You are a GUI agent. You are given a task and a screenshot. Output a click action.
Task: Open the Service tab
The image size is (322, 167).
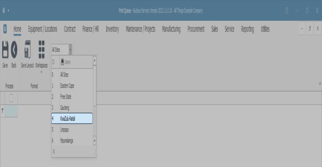click(229, 29)
